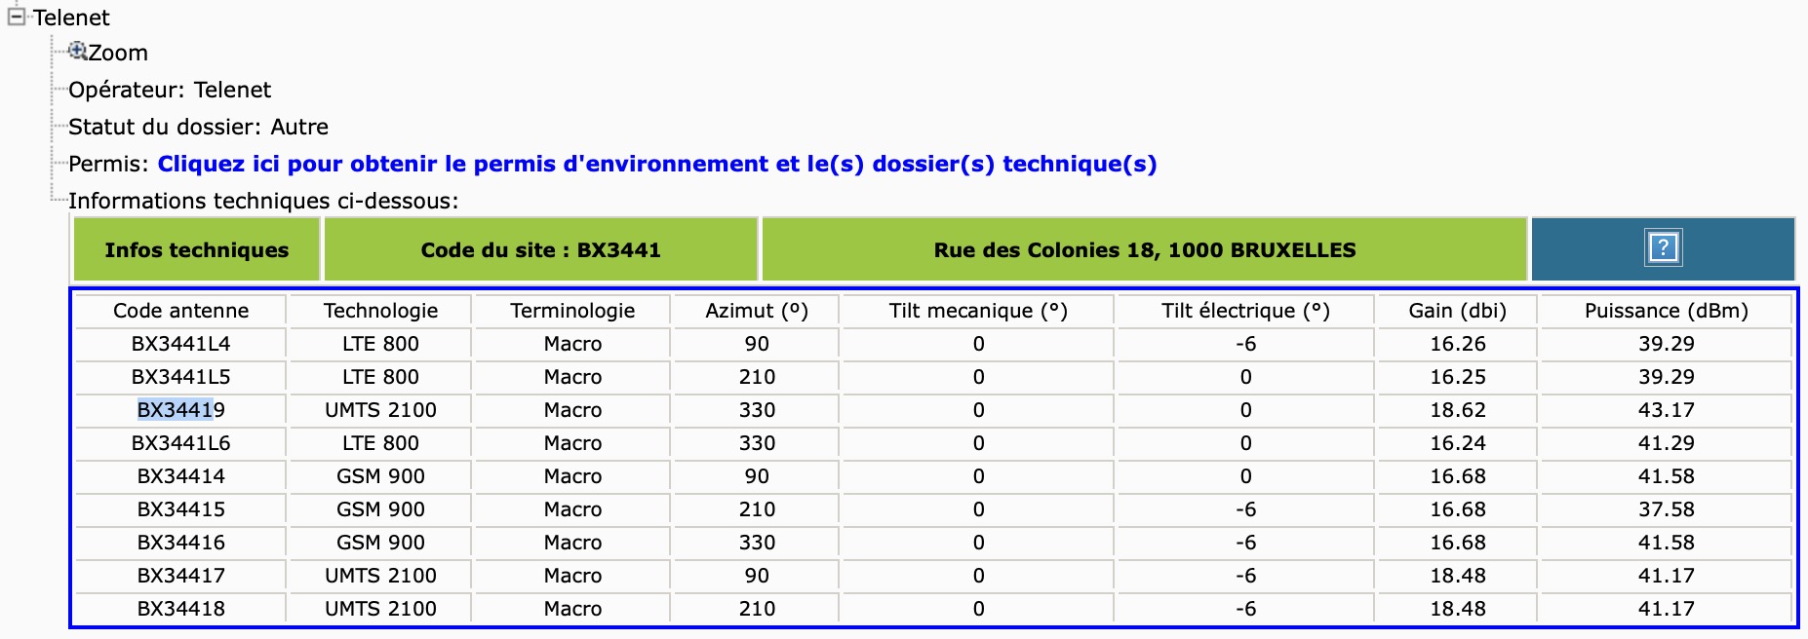The height and width of the screenshot is (639, 1808).
Task: Open the help question mark icon
Action: [x=1663, y=248]
